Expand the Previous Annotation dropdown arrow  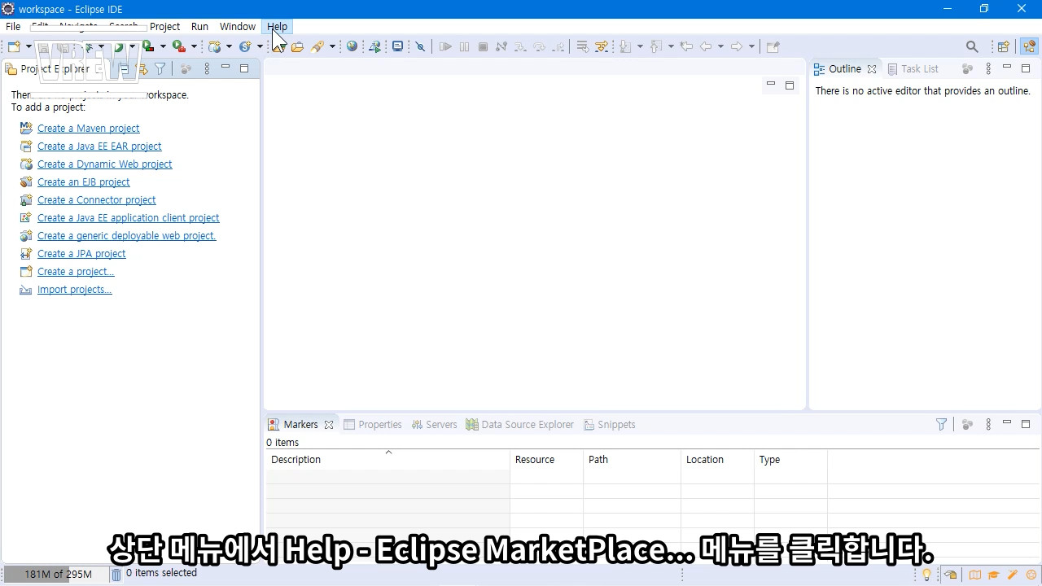(671, 46)
